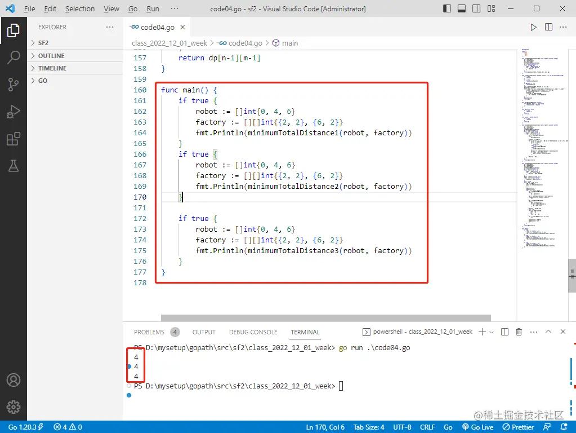Open the Edit menu
Screen dimensions: 576x433
coord(50,8)
